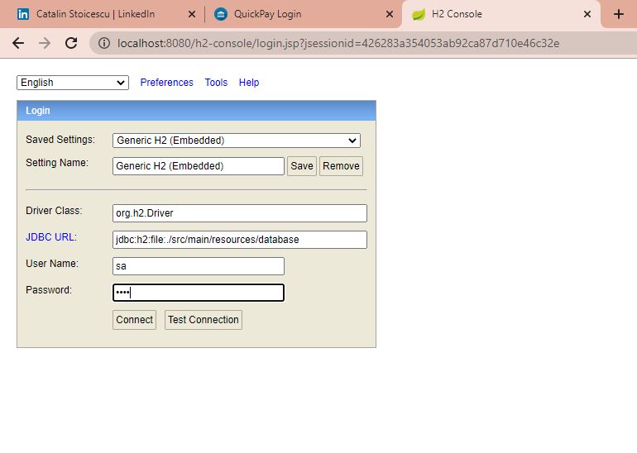Click the Login panel header text
The width and height of the screenshot is (637, 453).
[x=38, y=111]
